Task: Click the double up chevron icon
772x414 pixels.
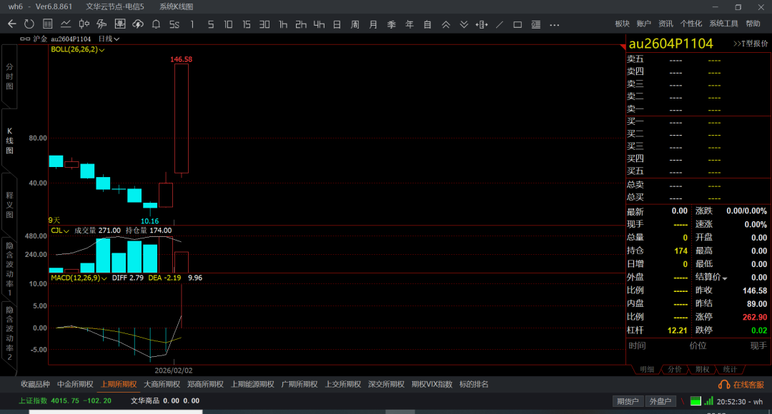Action: [x=445, y=24]
